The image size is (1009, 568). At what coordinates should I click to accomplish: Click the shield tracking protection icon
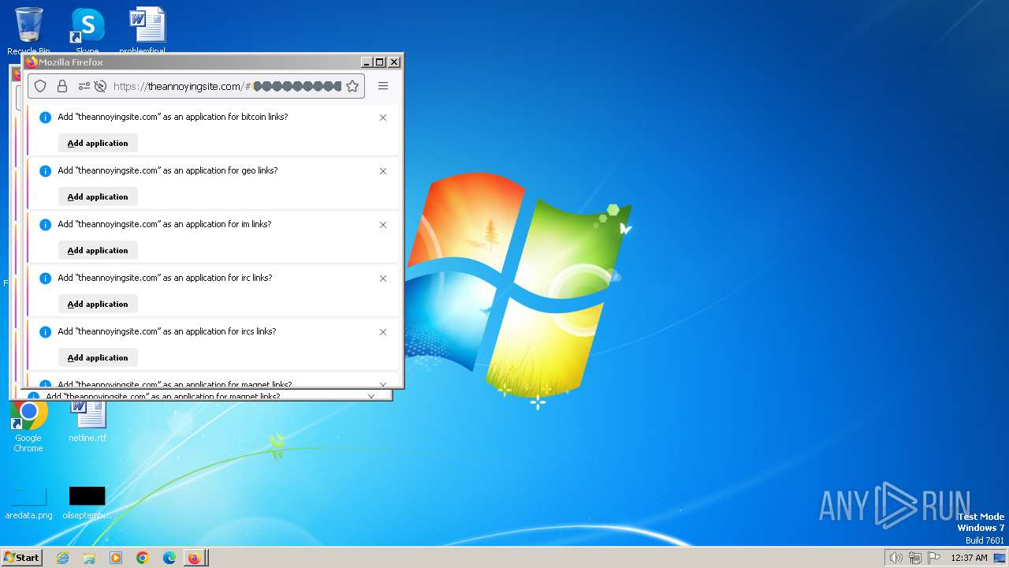click(x=40, y=86)
